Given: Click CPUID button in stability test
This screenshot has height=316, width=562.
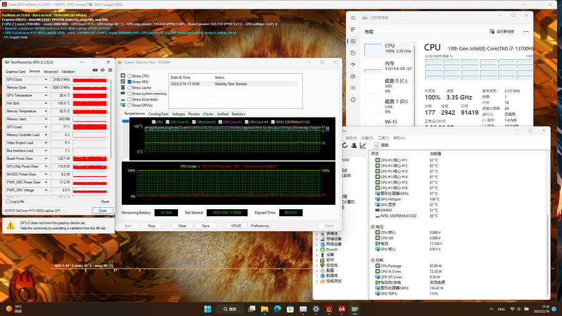Looking at the screenshot, I should pyautogui.click(x=236, y=225).
